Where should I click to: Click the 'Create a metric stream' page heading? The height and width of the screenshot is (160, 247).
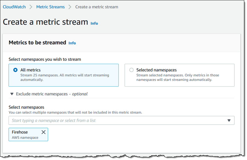(x=45, y=22)
